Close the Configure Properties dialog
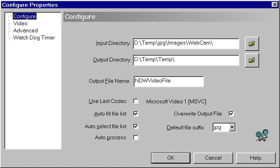The width and height of the screenshot is (280, 168). [274, 5]
